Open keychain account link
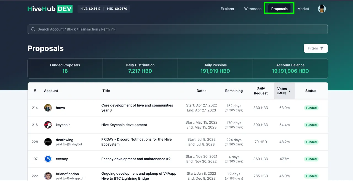Screen dimensions: 353x181 pyautogui.click(x=63, y=125)
